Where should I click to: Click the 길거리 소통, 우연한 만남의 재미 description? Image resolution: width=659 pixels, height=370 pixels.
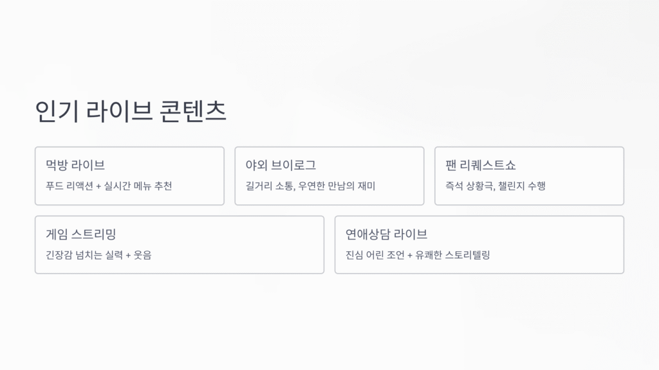[310, 186]
